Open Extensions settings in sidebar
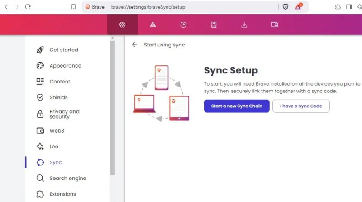This screenshot has height=202, width=362. click(62, 194)
